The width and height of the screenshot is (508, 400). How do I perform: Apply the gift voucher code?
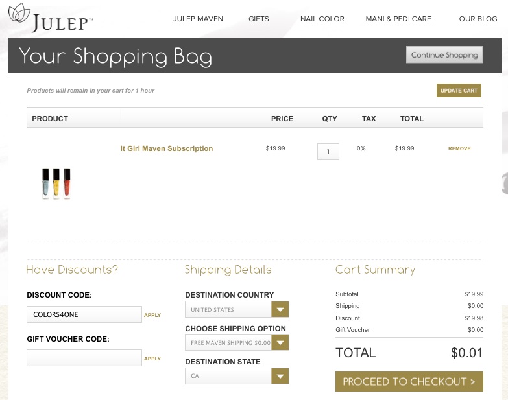(152, 359)
